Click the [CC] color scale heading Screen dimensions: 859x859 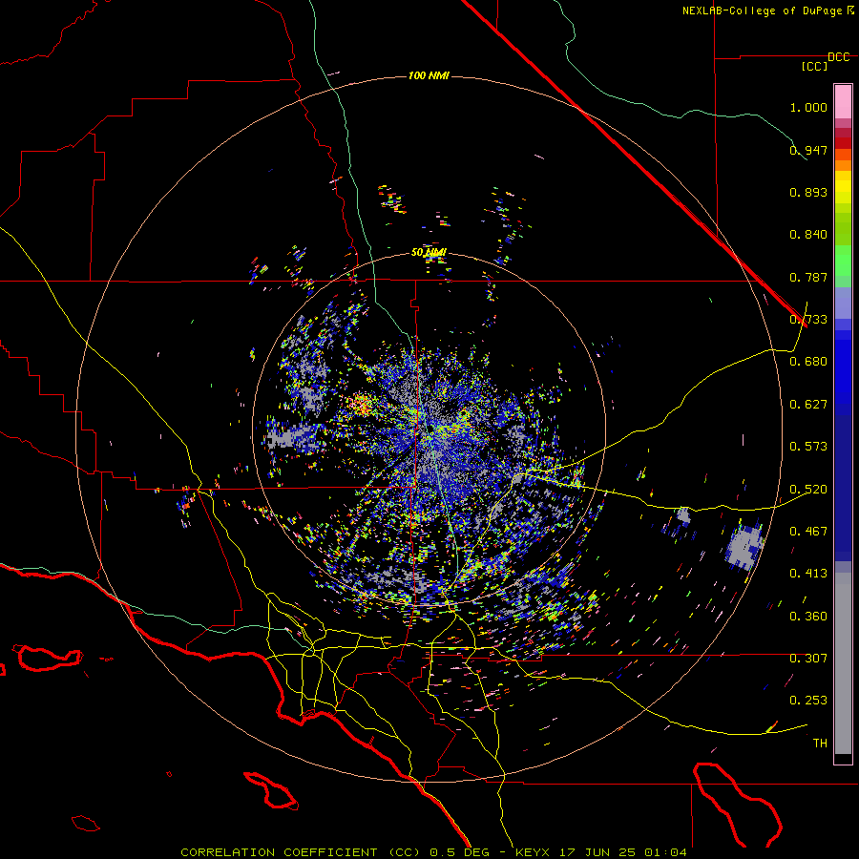point(815,66)
